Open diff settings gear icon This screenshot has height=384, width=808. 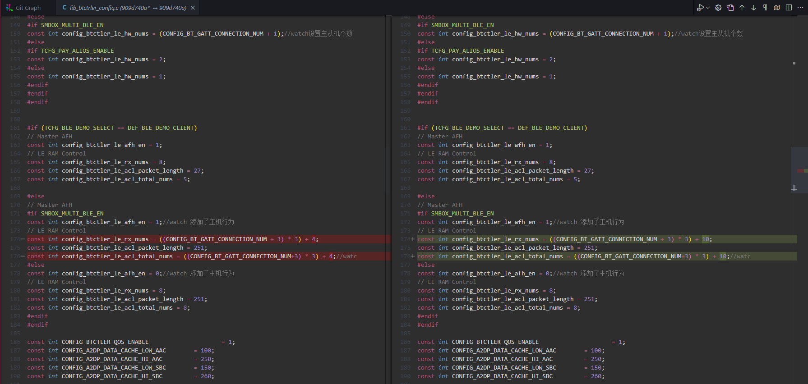pyautogui.click(x=718, y=8)
